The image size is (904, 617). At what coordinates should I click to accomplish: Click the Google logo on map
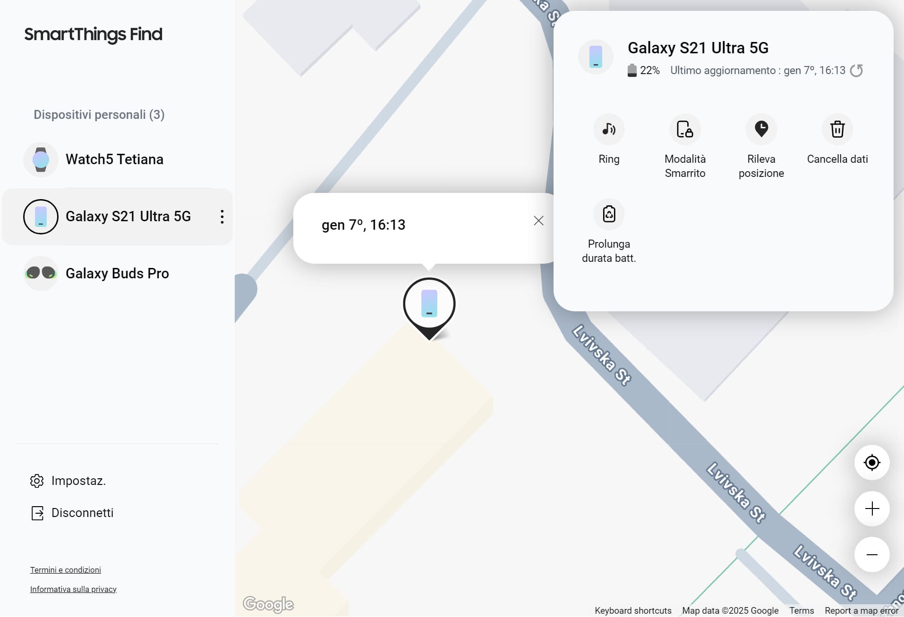tap(268, 604)
